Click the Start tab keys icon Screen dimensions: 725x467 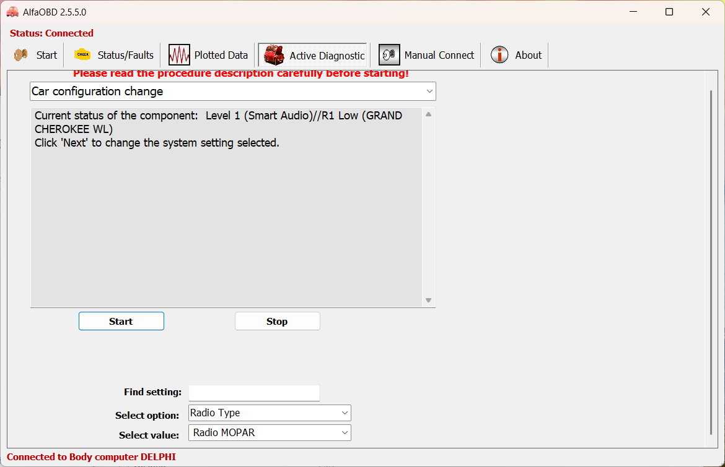tap(21, 55)
